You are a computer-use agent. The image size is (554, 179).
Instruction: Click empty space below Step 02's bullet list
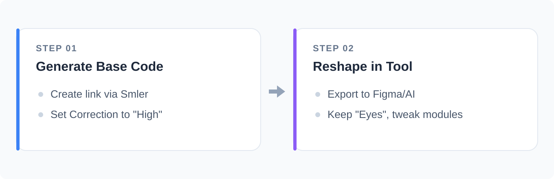tap(415, 136)
